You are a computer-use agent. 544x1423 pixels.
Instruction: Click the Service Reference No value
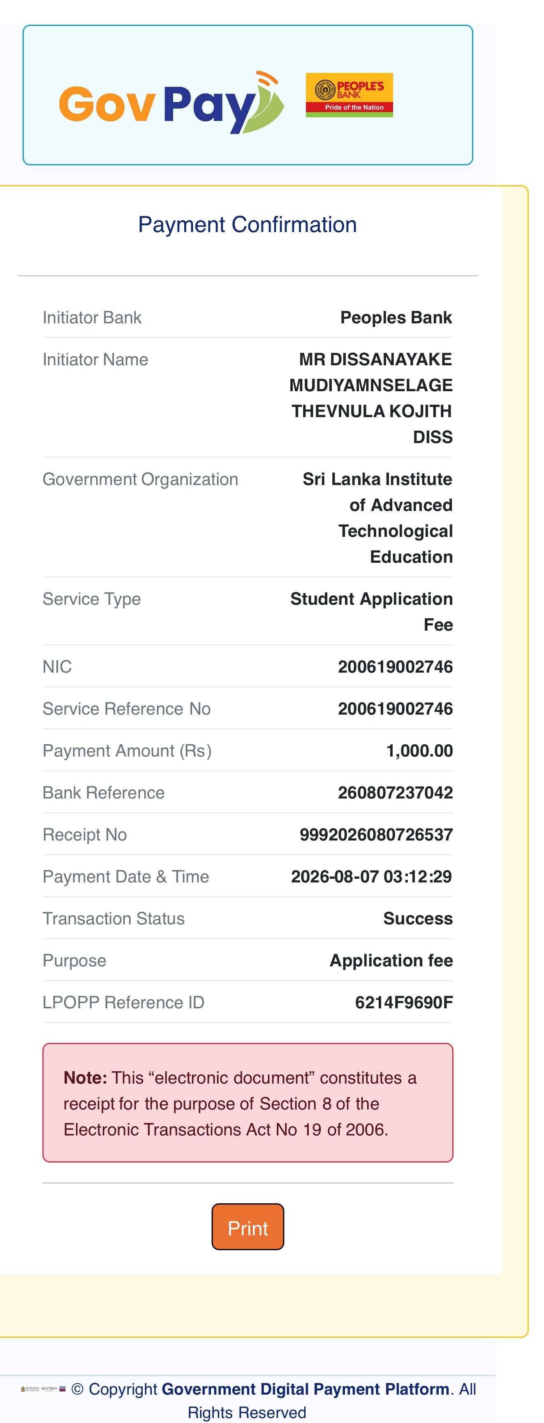(x=396, y=709)
